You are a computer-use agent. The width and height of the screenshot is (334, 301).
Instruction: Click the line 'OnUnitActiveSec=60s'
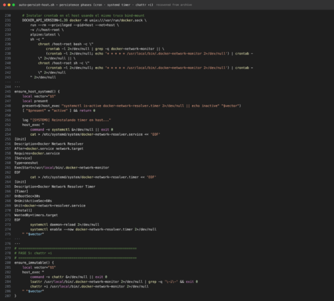pos(33,201)
